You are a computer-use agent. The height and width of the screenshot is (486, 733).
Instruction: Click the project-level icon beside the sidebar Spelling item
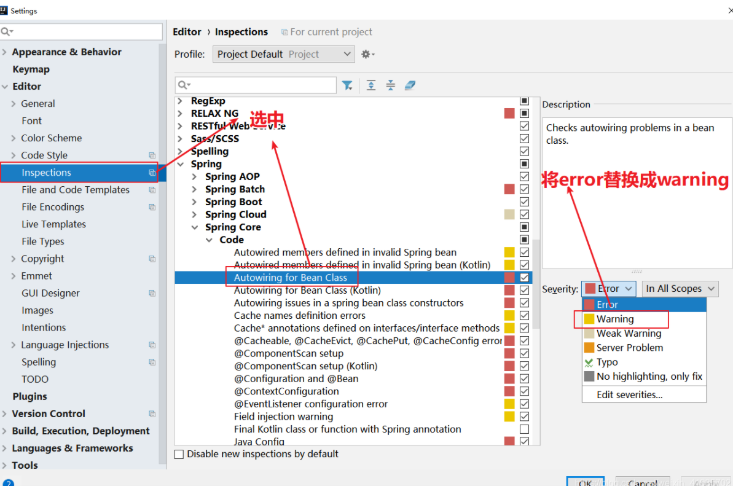152,362
